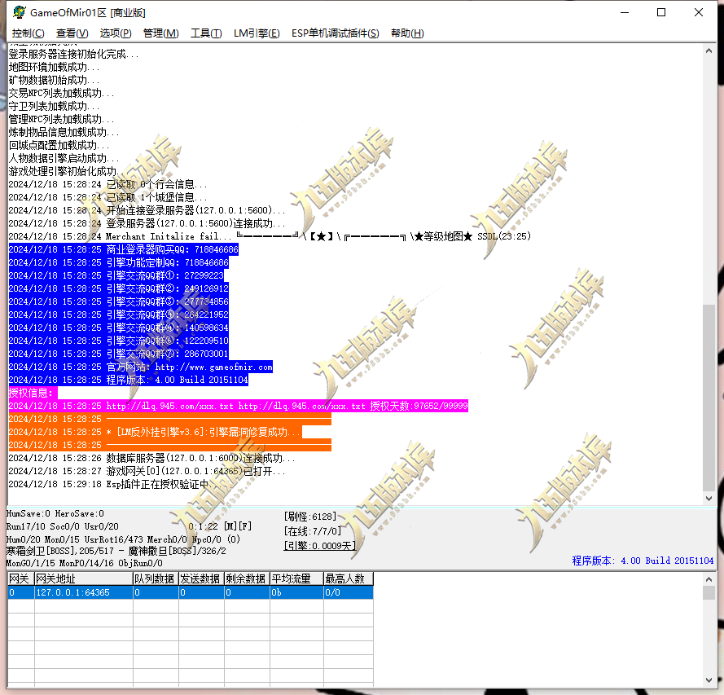Click the [引擎:0.0009天] underlined label
The height and width of the screenshot is (695, 724).
[320, 545]
